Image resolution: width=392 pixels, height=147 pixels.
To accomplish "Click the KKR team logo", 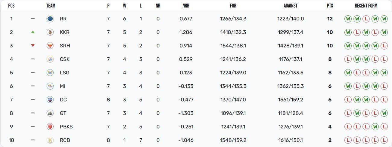I will tap(50, 32).
